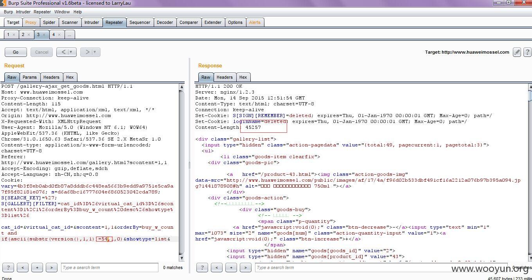Open the Burp menu
532x280 pixels.
tap(8, 12)
